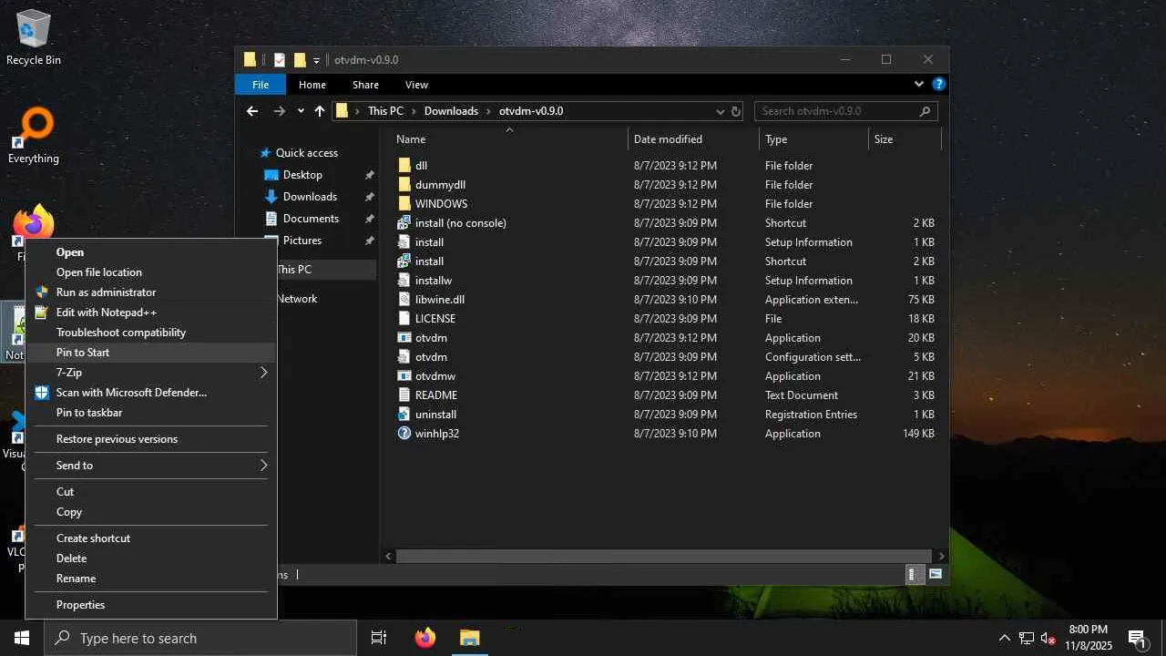Screen dimensions: 1166x656
Task: Click the refresh icon in address bar
Action: pyautogui.click(x=735, y=111)
